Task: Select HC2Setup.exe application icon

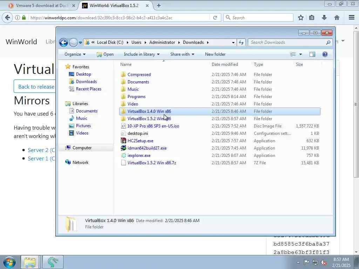Action: pos(123,141)
